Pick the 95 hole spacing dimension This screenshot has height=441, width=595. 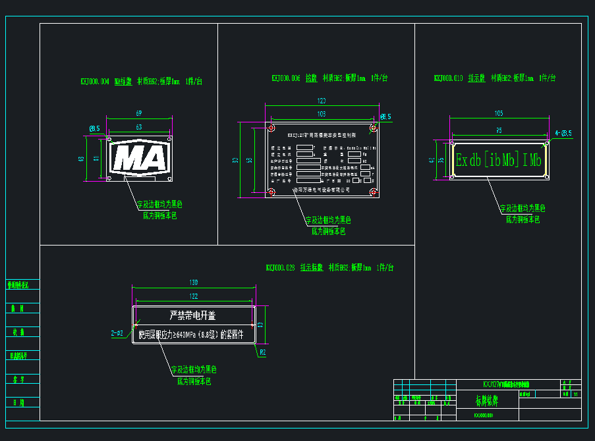499,130
